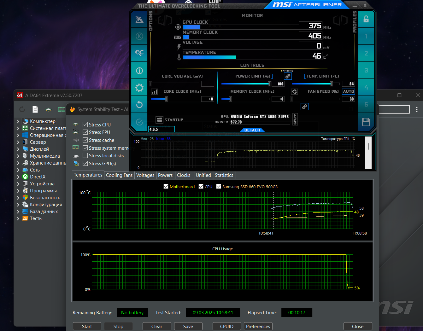Image resolution: width=423 pixels, height=331 pixels.
Task: Click the fan sync link icon
Action: [304, 107]
